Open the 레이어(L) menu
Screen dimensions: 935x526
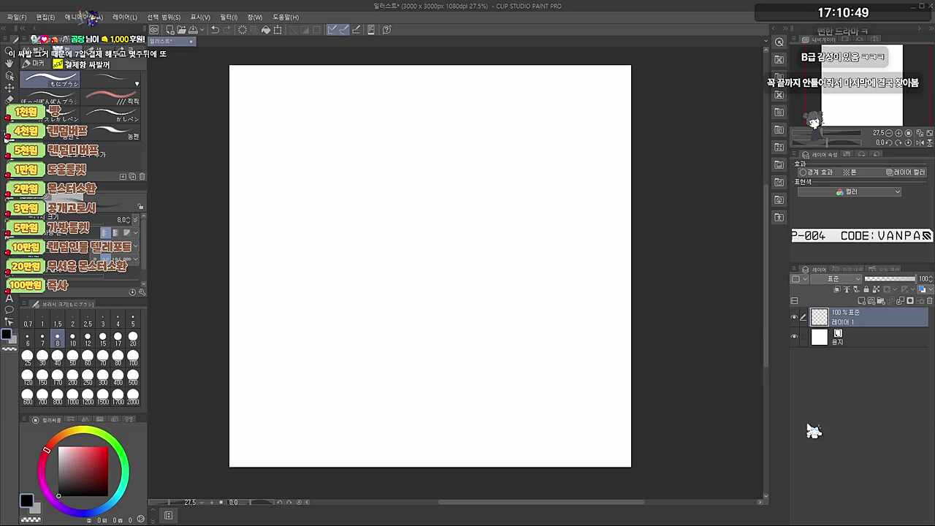pos(124,17)
